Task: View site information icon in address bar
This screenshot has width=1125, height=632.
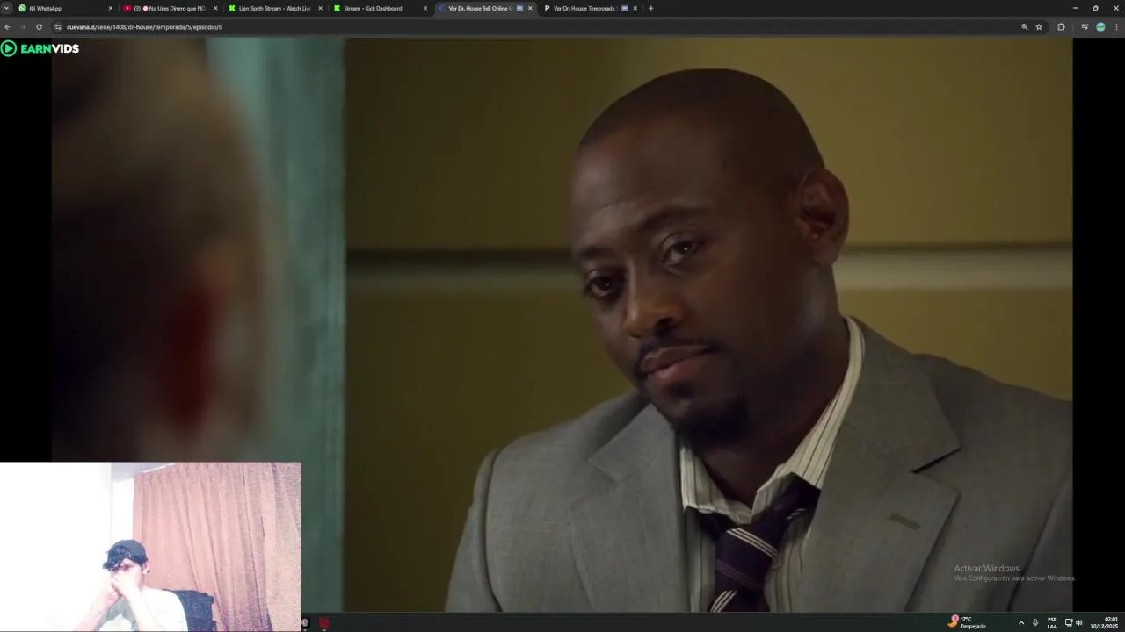Action: [58, 27]
